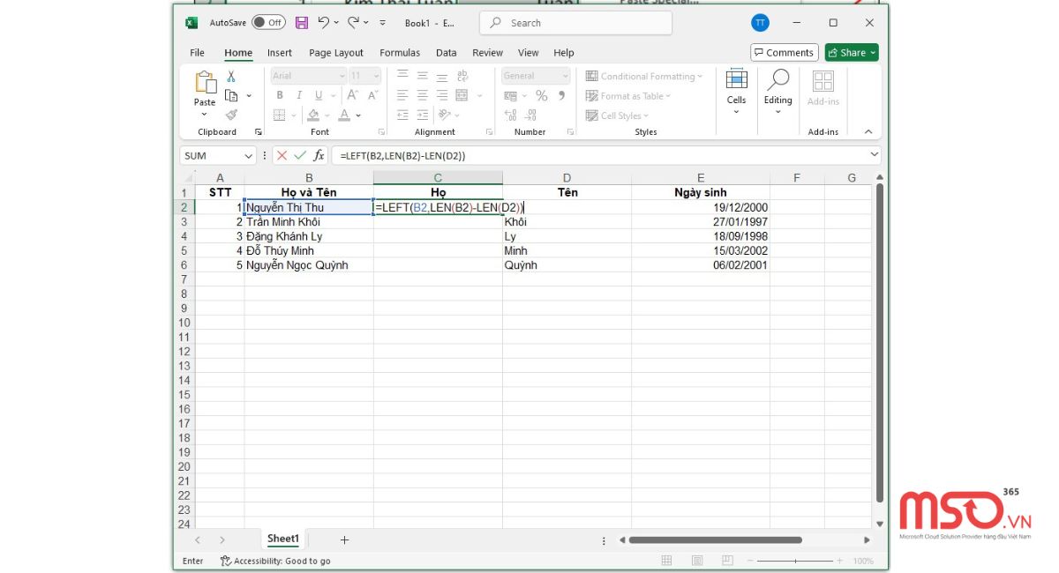The height and width of the screenshot is (573, 1059).
Task: Open the Comments pane button
Action: click(x=784, y=53)
